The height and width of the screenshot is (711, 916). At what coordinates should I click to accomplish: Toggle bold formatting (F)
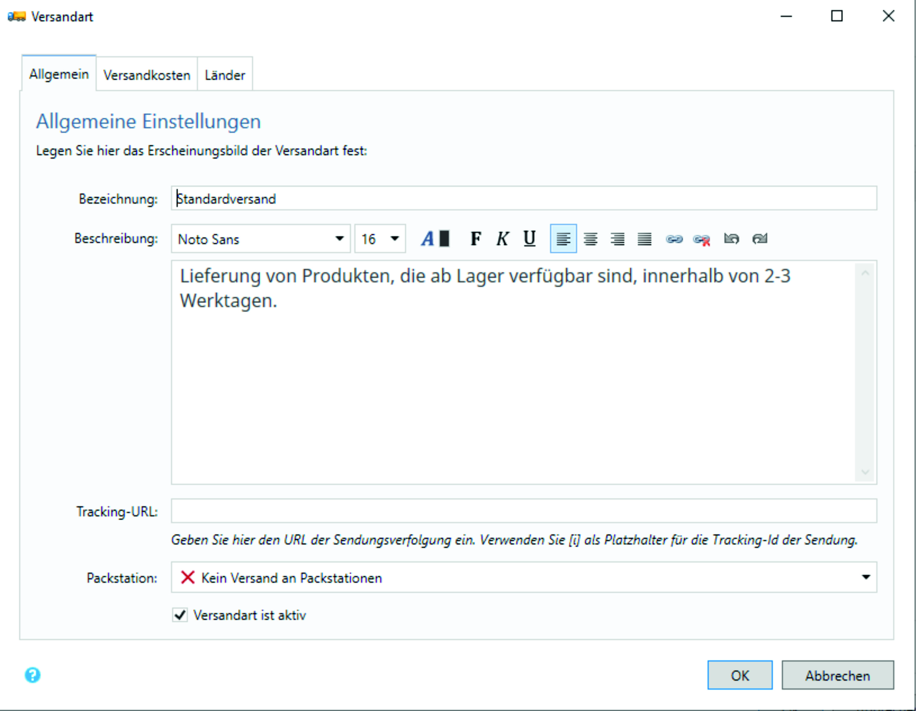(476, 239)
